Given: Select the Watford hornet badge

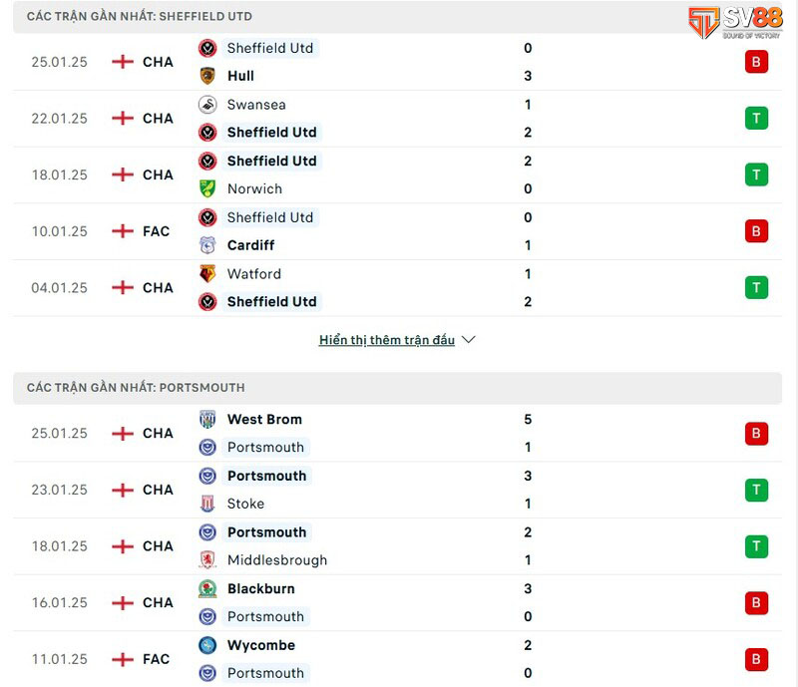Looking at the screenshot, I should coord(208,274).
